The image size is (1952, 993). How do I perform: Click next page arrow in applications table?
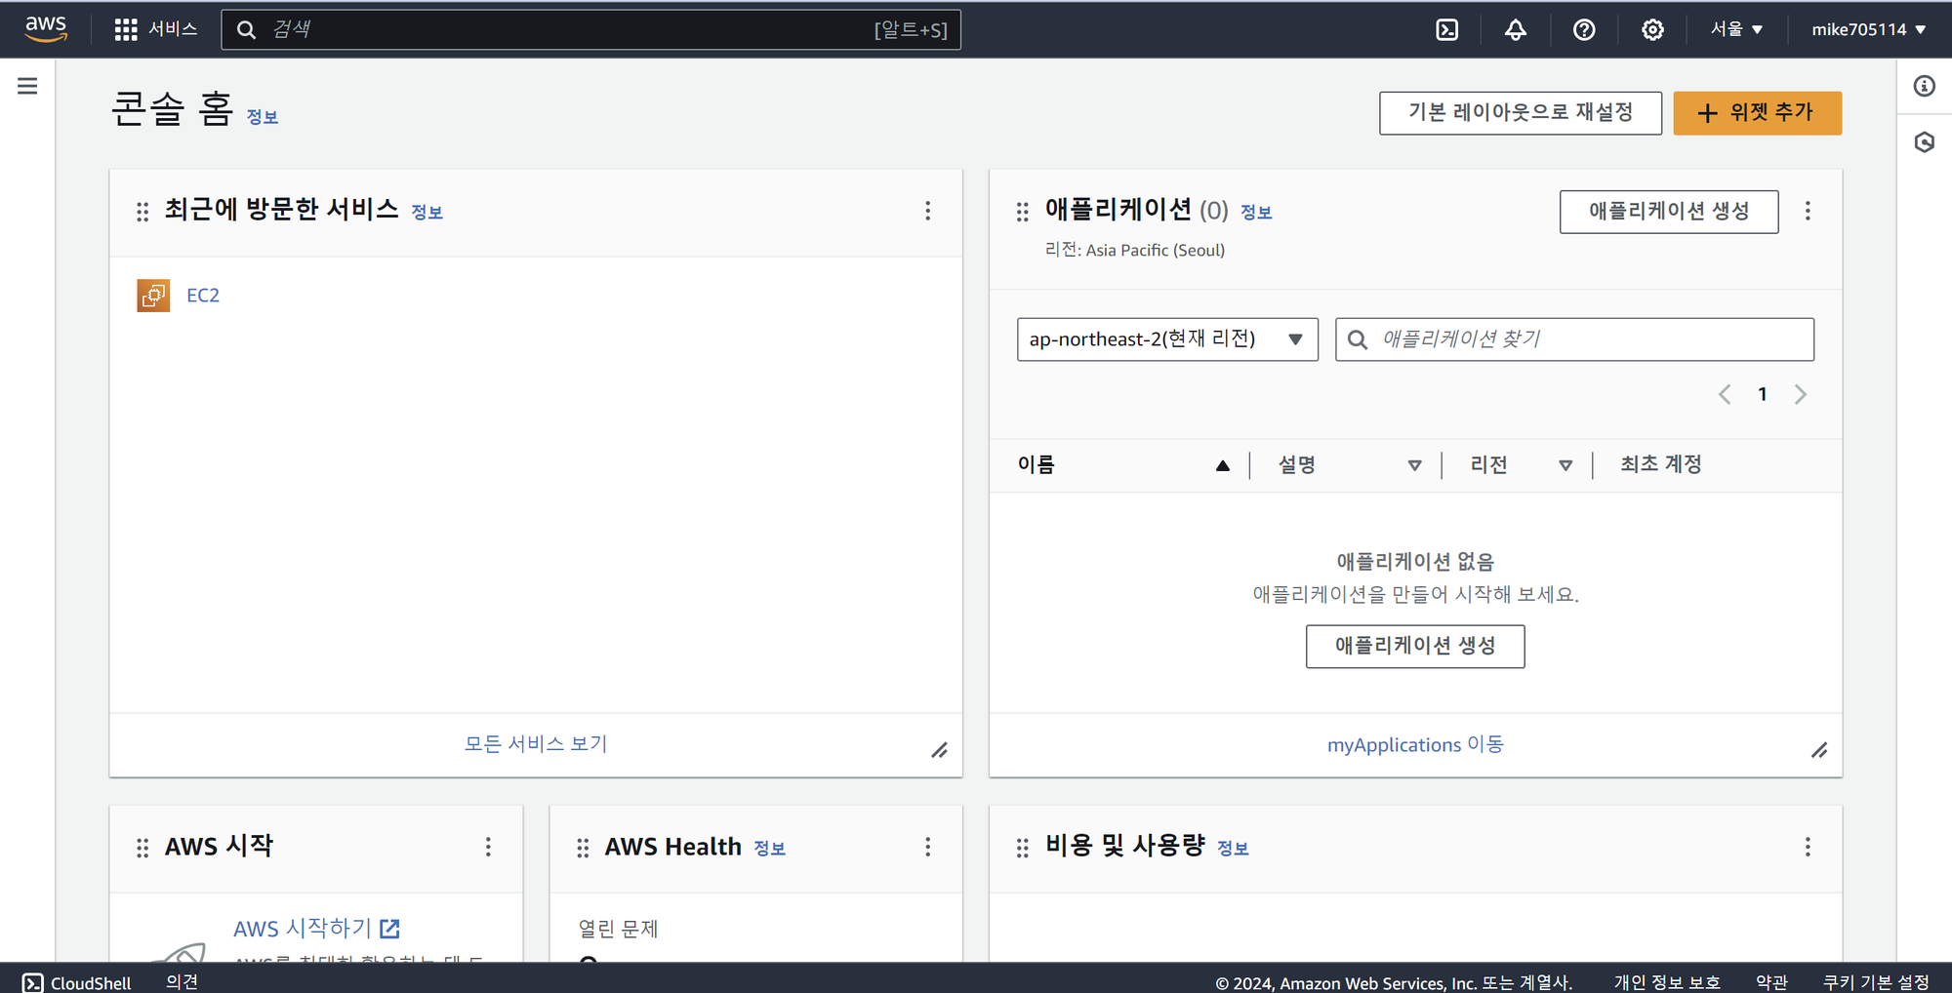coord(1801,394)
